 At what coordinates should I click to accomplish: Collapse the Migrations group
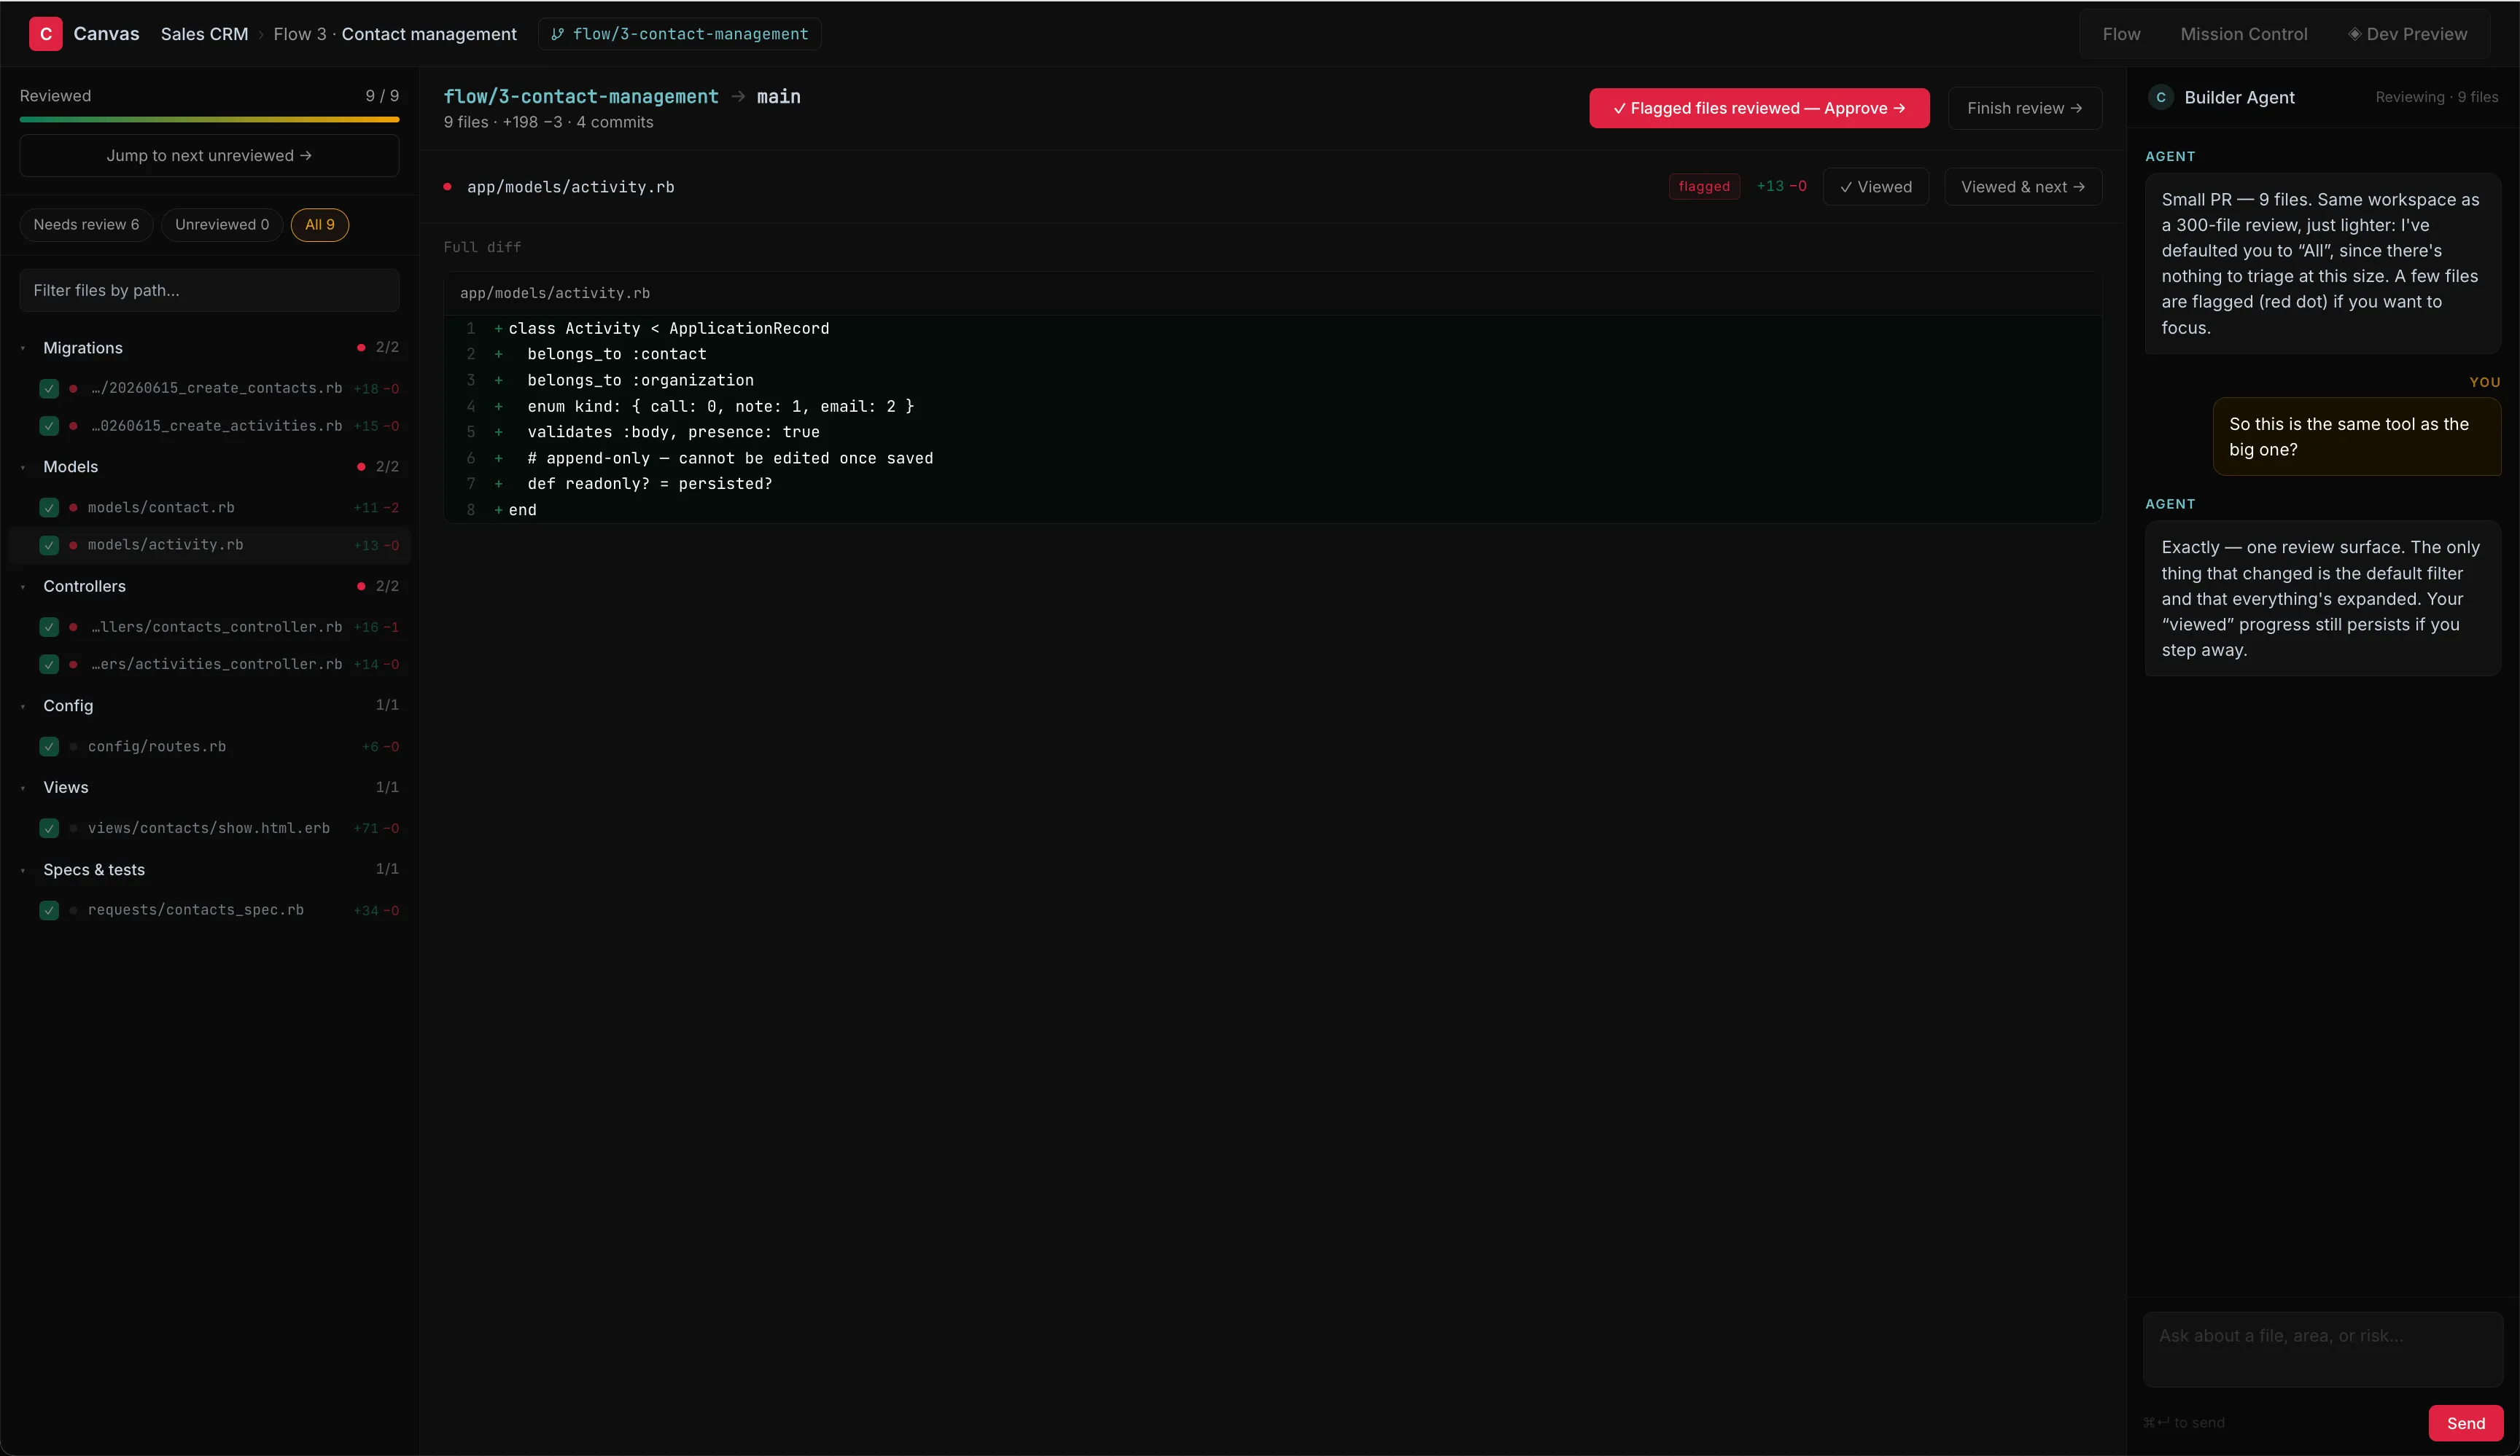(23, 349)
